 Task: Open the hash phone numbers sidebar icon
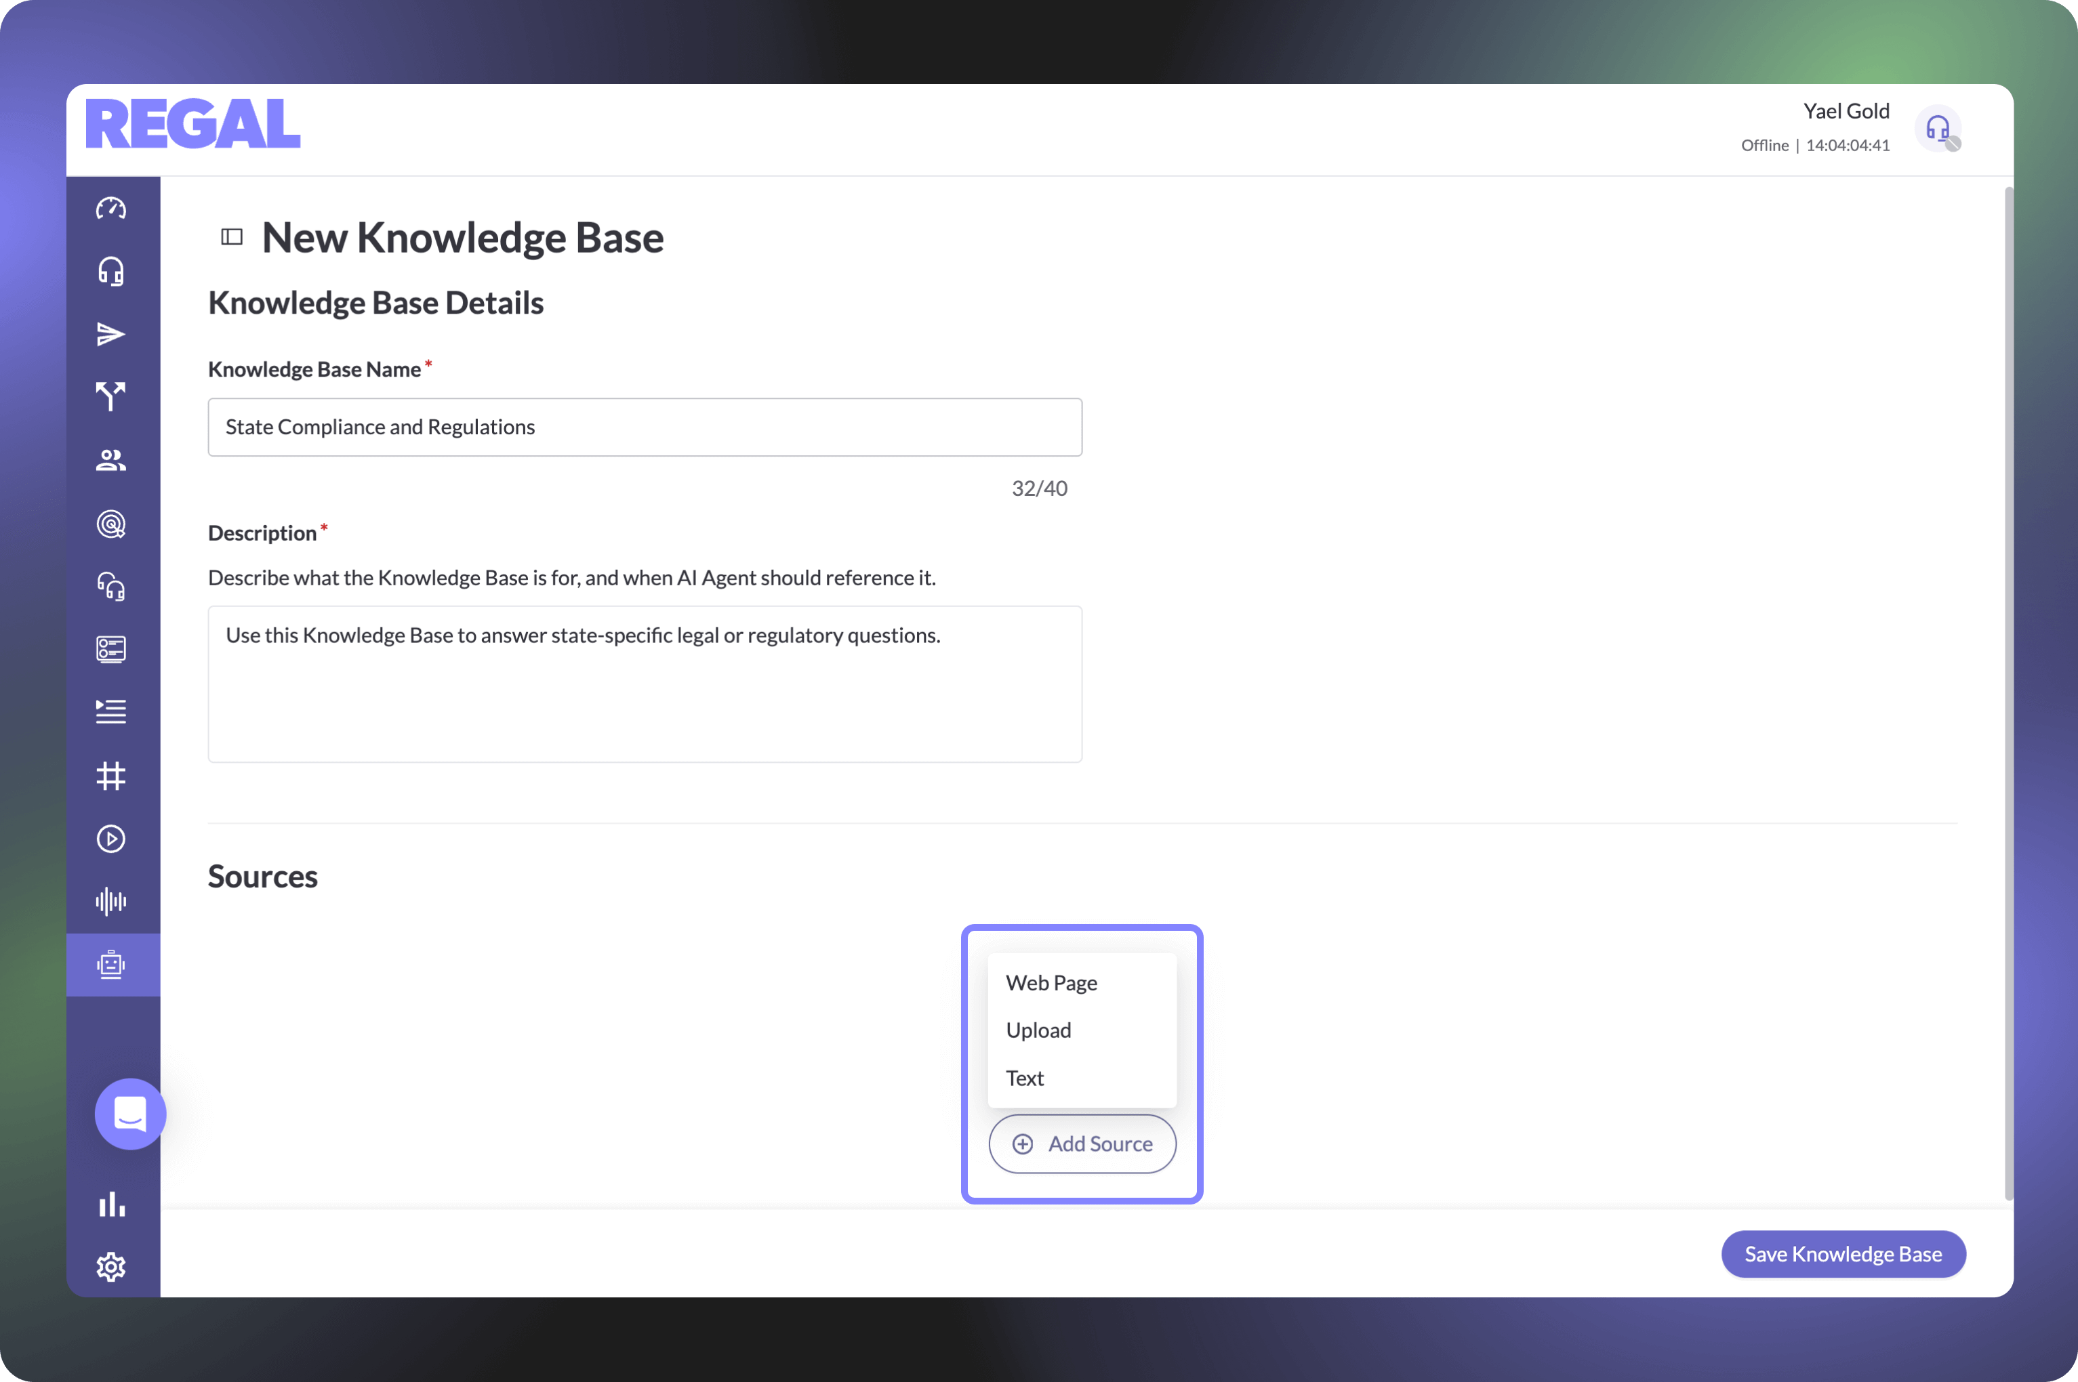[x=111, y=776]
